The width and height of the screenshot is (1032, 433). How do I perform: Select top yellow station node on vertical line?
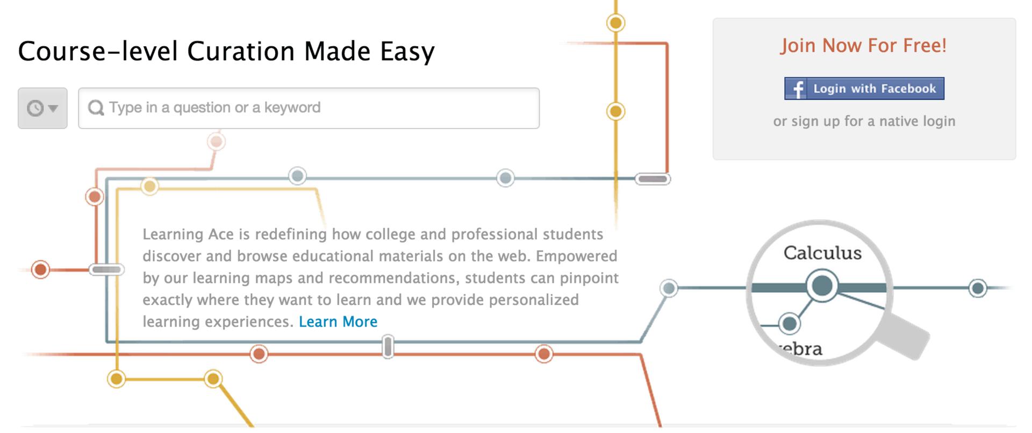[616, 23]
